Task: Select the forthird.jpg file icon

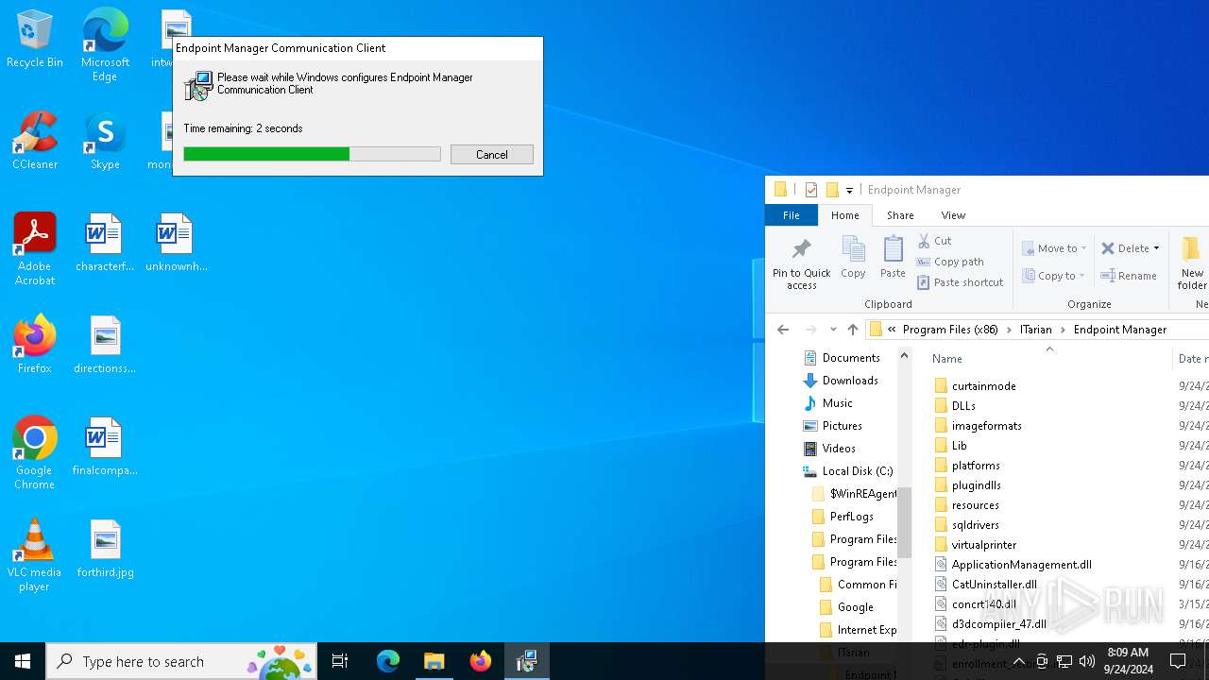Action: 105,549
